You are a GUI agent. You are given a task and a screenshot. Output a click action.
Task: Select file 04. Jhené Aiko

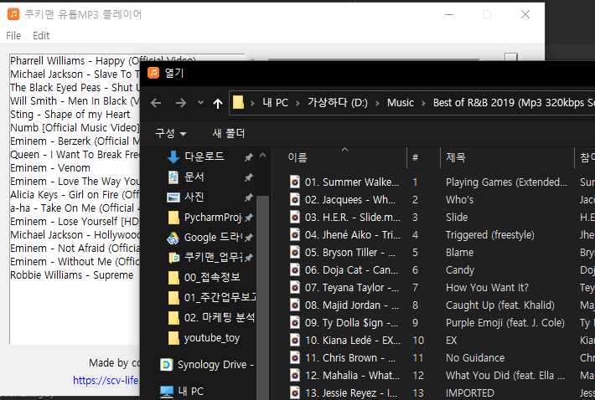point(344,235)
